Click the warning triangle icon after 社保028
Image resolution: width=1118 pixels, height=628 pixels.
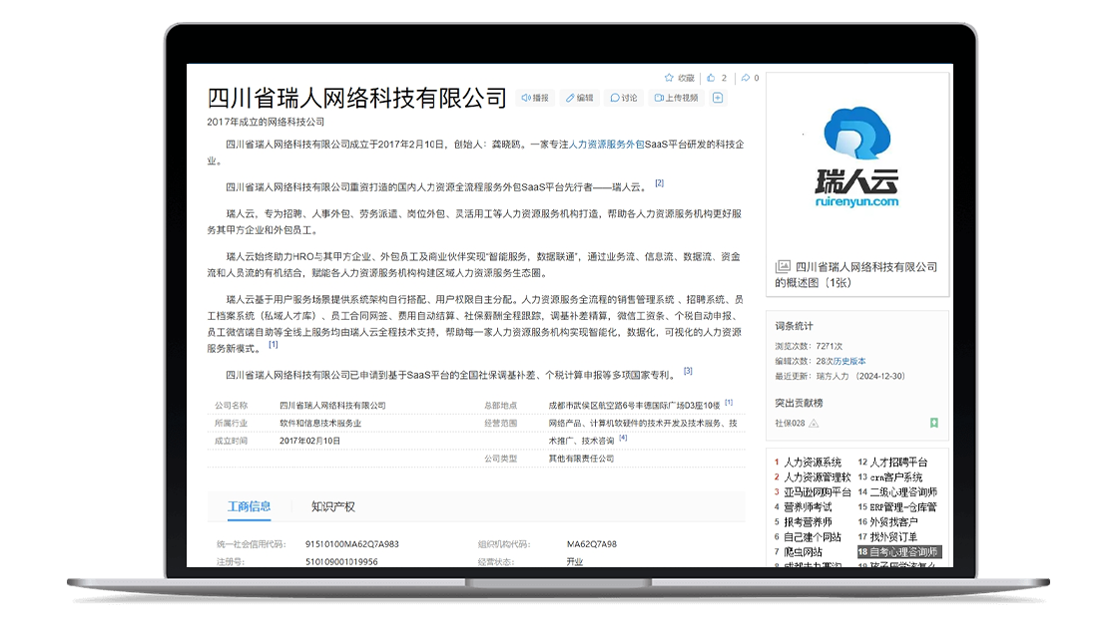(x=815, y=422)
